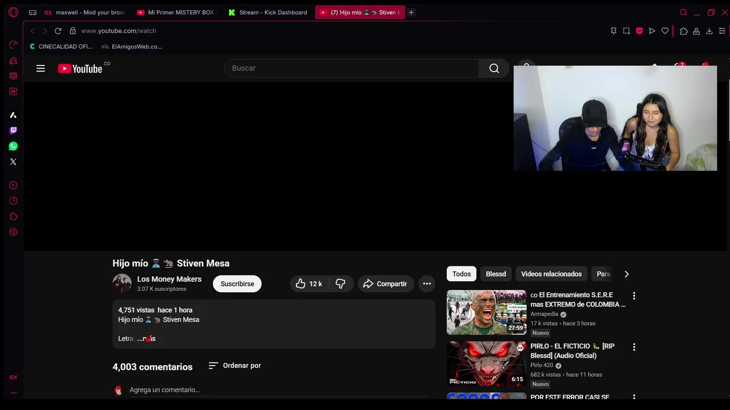Bookmark page with the heart icon

[665, 31]
